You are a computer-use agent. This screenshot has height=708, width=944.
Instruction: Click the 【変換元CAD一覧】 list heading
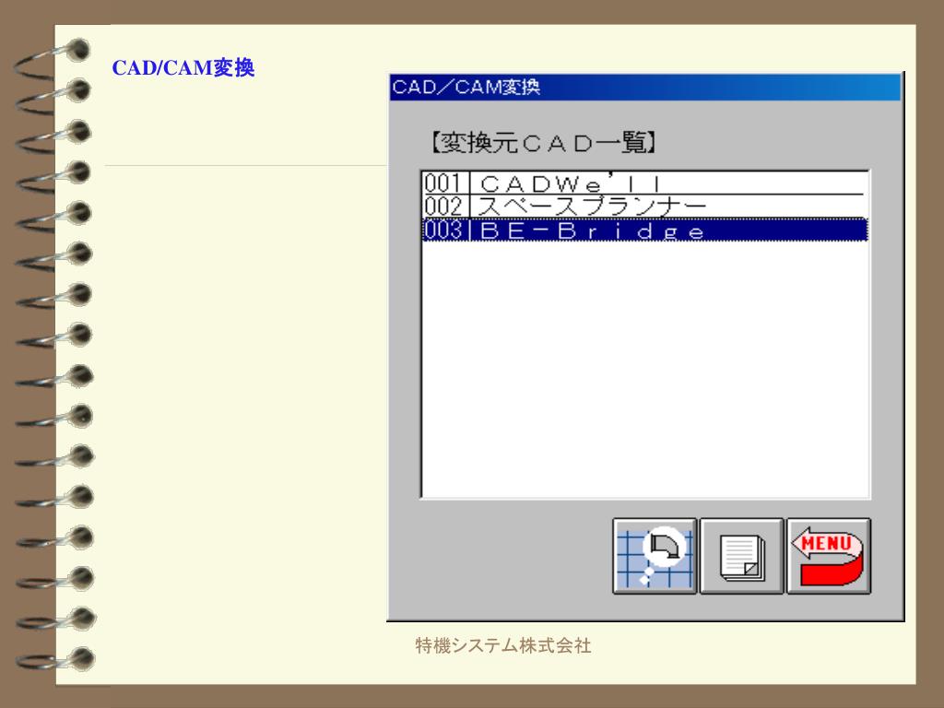544,143
